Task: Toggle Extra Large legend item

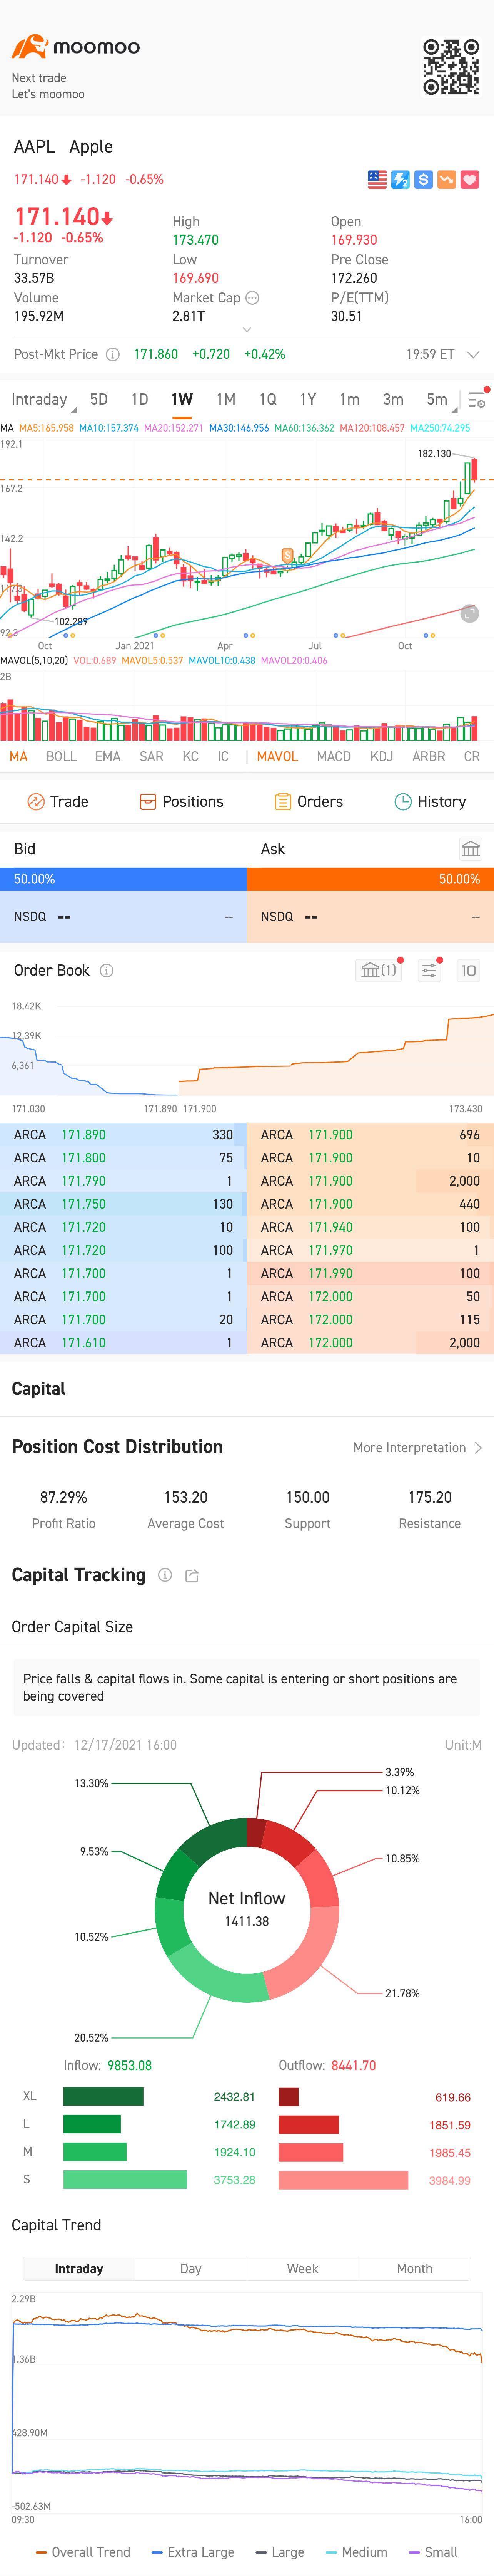Action: tap(193, 2552)
